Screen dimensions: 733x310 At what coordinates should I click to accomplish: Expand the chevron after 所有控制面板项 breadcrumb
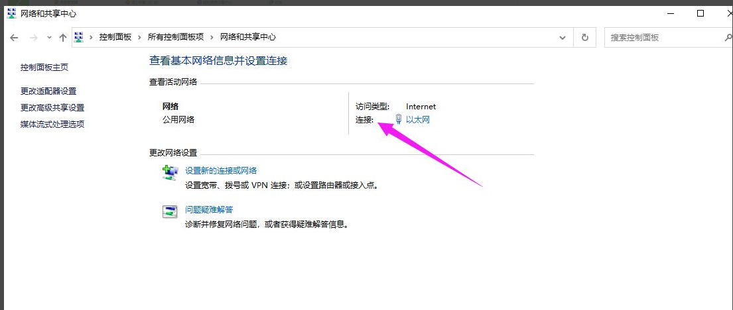(213, 38)
